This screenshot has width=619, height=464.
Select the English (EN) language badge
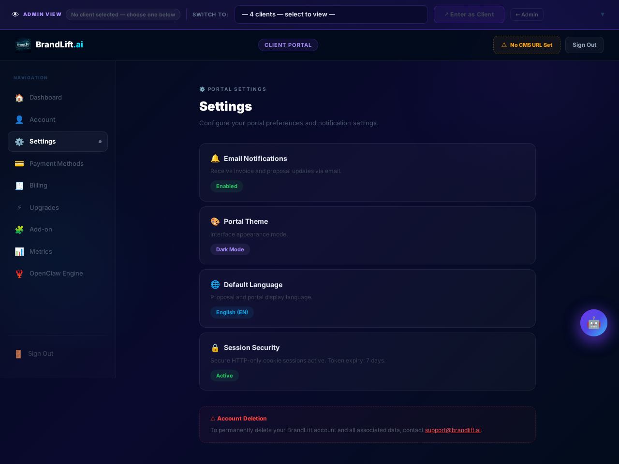point(232,312)
